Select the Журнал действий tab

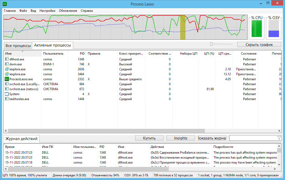[21, 139]
